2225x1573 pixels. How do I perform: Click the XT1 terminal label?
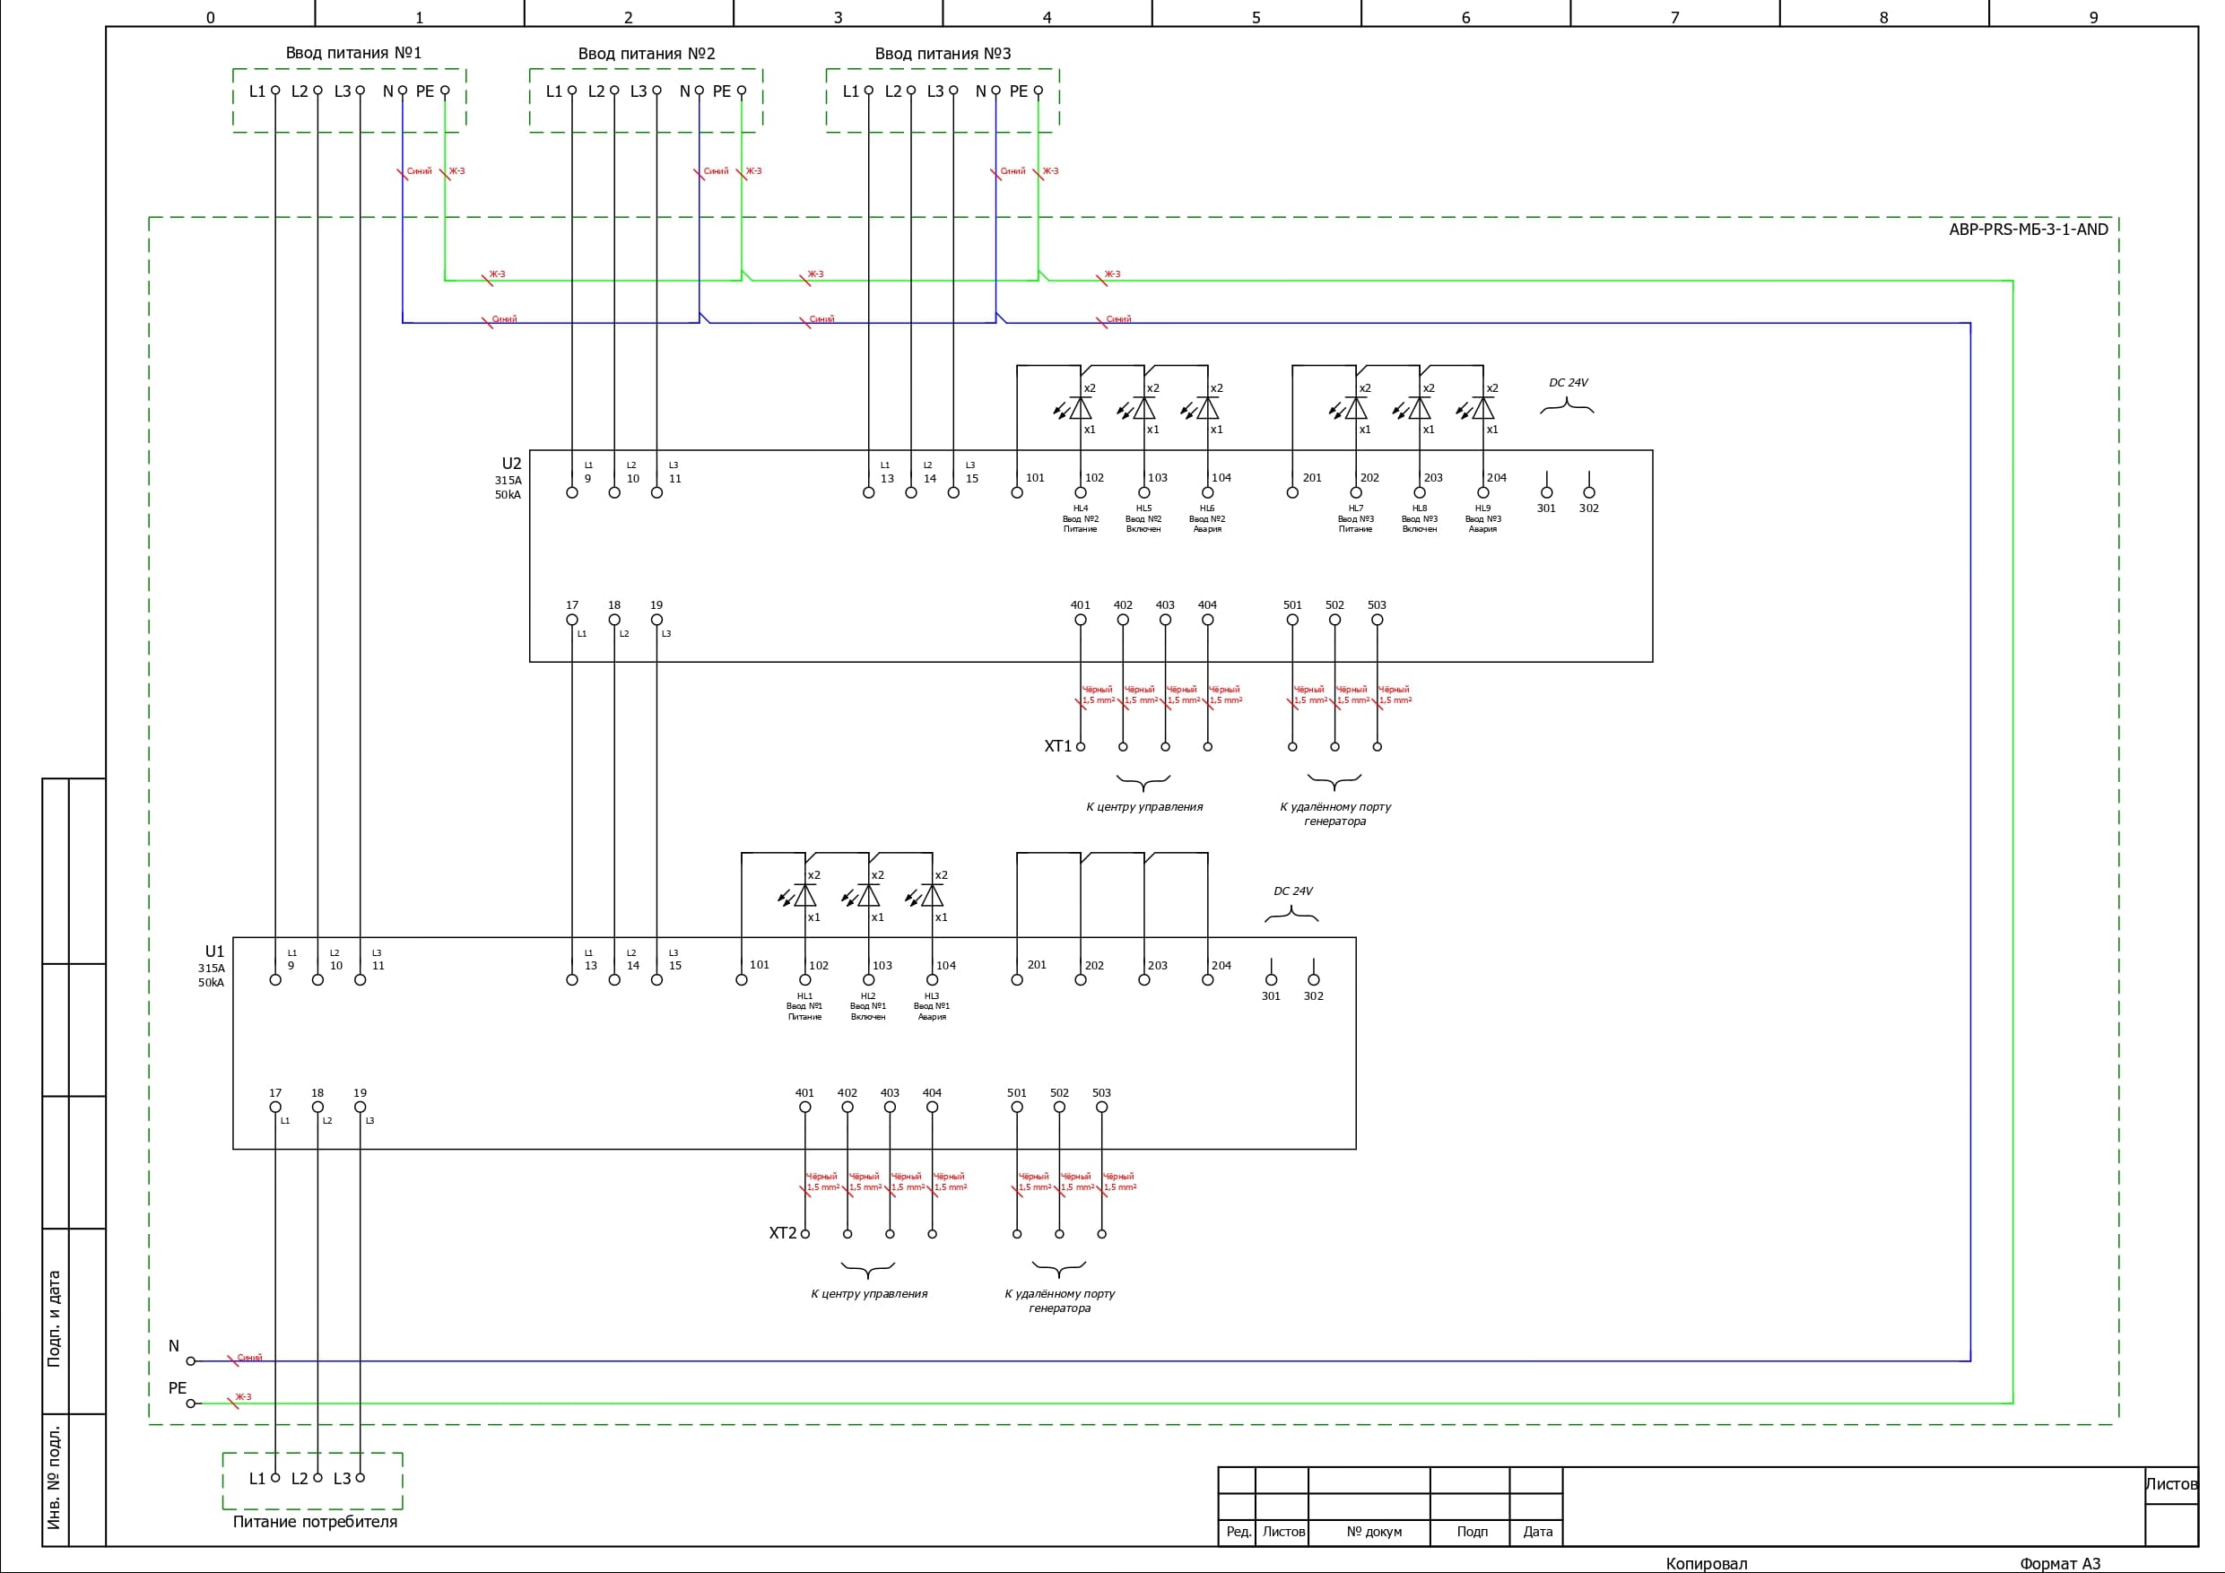point(1057,746)
